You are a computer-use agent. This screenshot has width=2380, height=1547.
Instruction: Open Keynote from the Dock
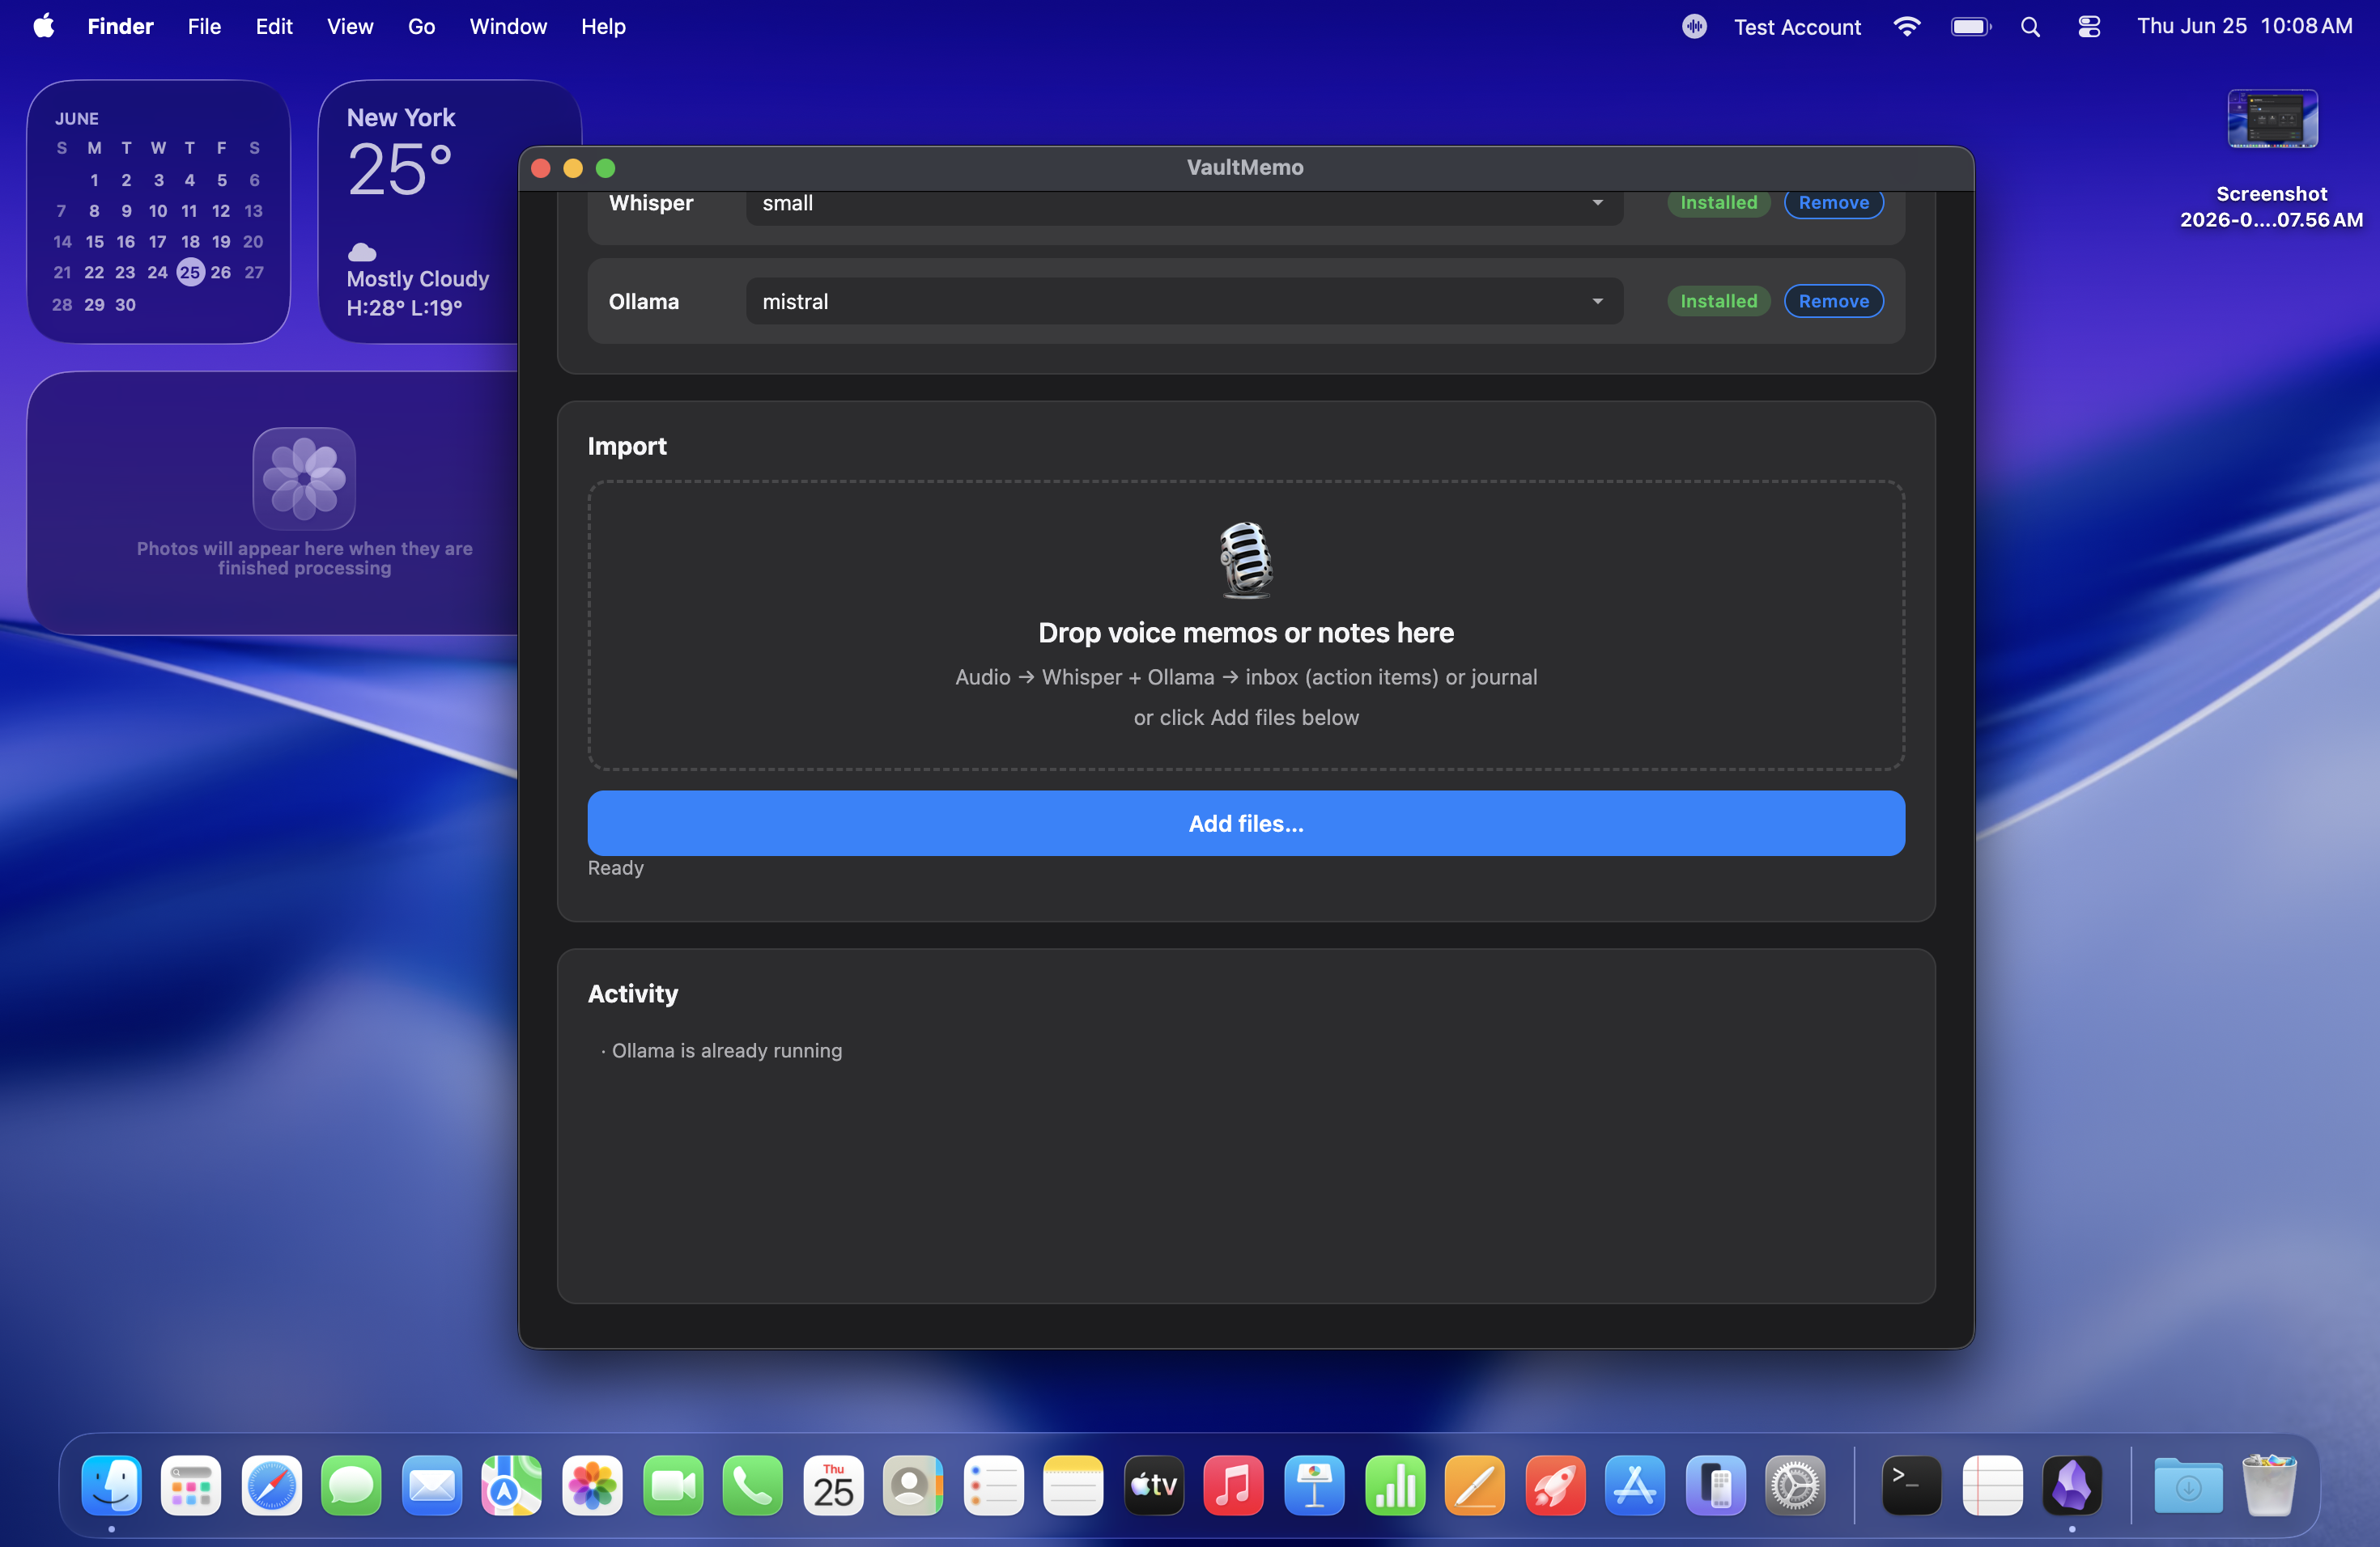[1315, 1485]
